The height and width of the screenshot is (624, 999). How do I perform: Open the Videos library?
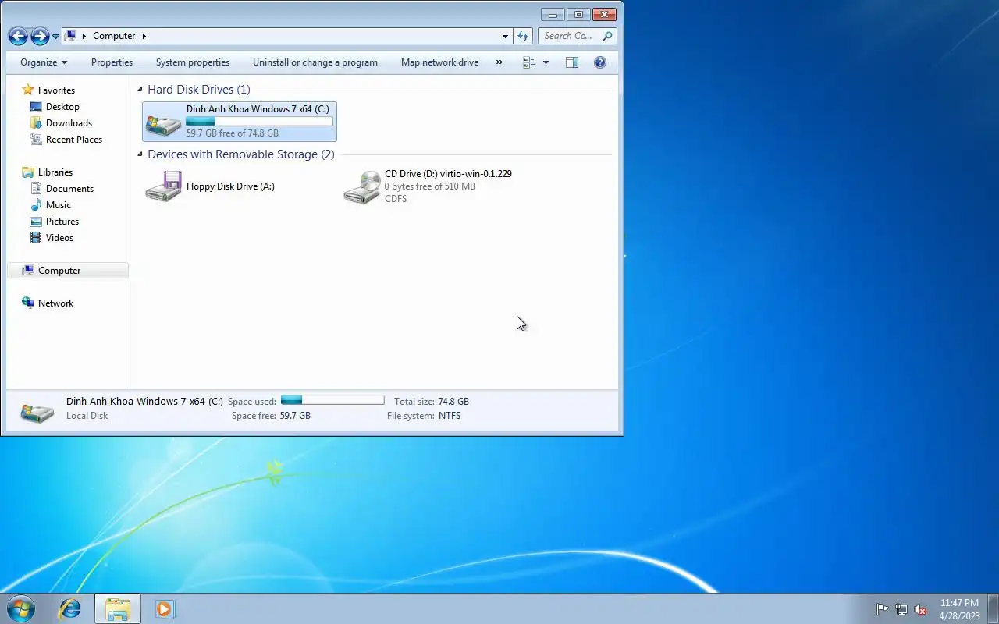click(x=59, y=238)
